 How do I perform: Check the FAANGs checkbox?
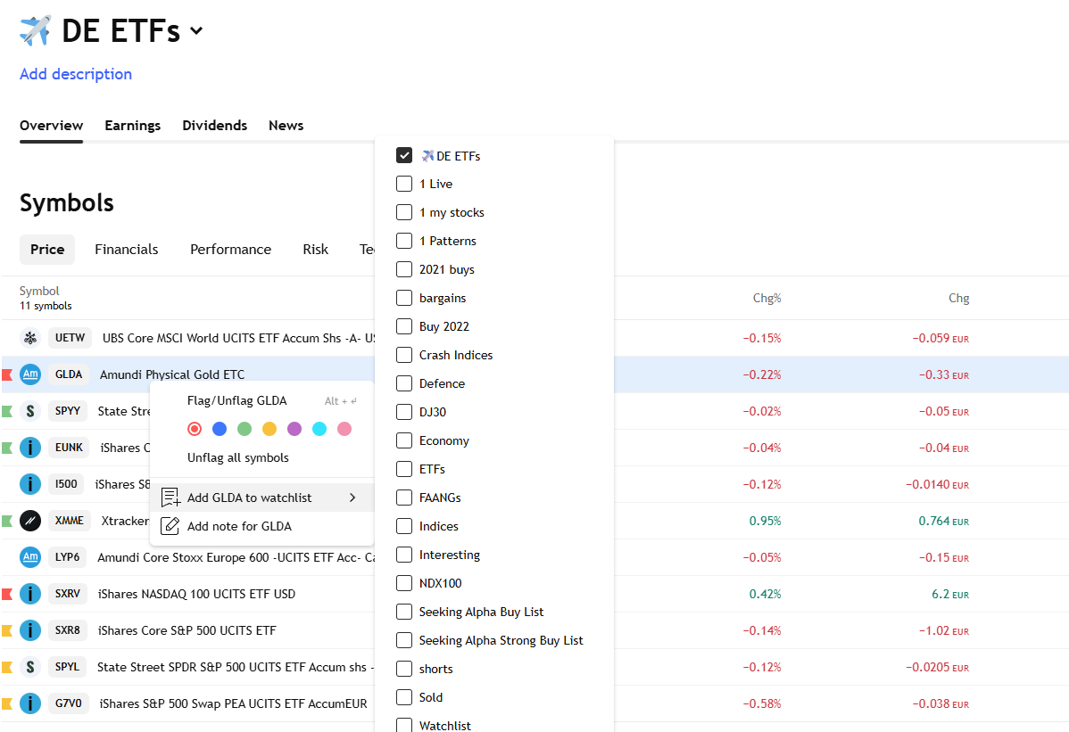point(404,498)
